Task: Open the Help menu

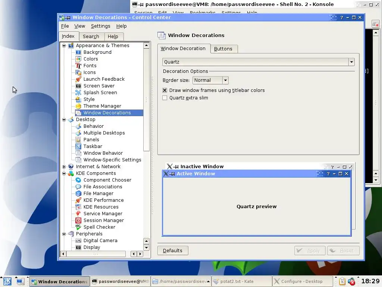Action: coord(121,26)
